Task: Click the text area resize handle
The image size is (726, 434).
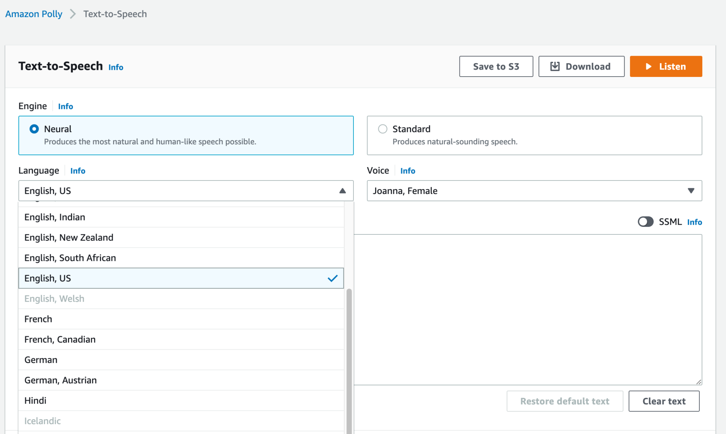Action: (698, 382)
